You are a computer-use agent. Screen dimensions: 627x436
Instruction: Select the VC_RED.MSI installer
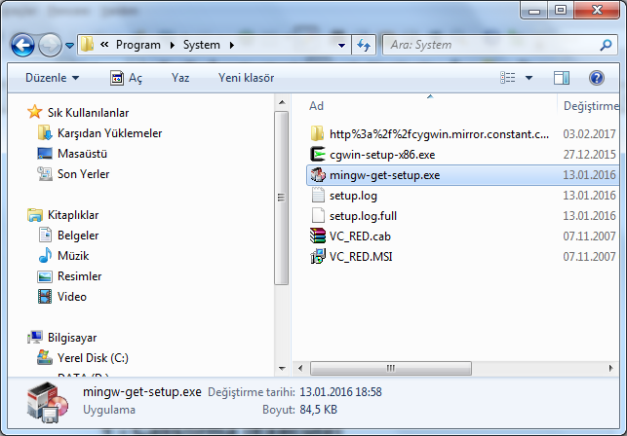pos(361,257)
